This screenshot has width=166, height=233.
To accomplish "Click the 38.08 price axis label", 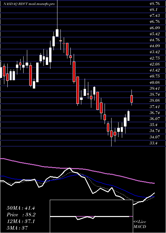I will click(154, 101).
